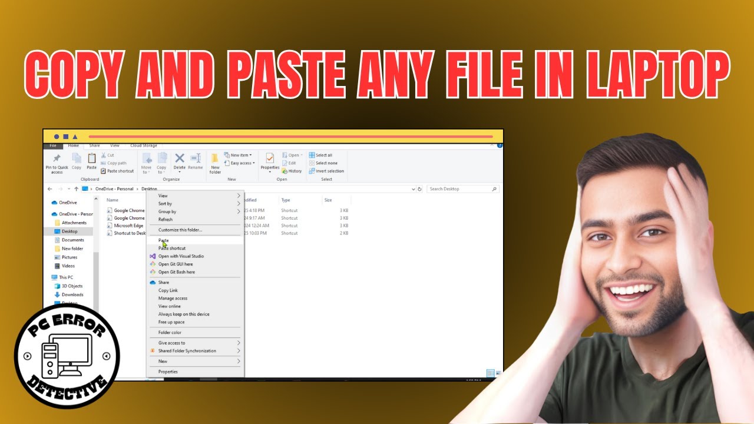Go up one level with Up arrow
This screenshot has height=424, width=754.
76,189
